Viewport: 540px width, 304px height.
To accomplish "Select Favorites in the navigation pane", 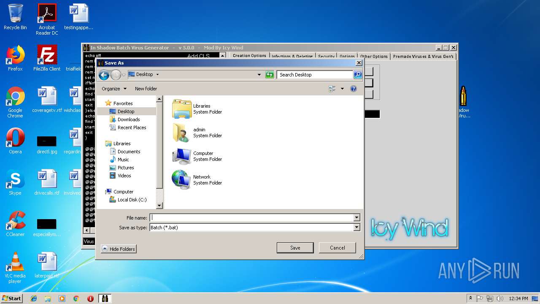I will [123, 103].
